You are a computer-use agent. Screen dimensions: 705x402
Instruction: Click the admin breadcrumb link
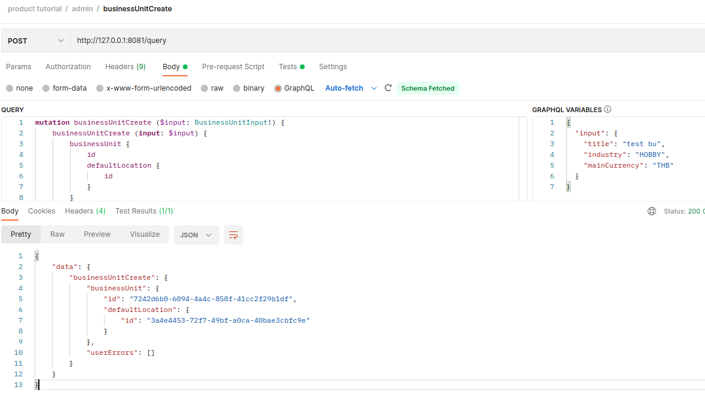point(82,9)
